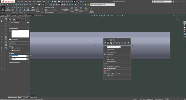Viewport: 186px width, 100px height.
Task: Collapse the Parameters section
Action: coord(29,54)
